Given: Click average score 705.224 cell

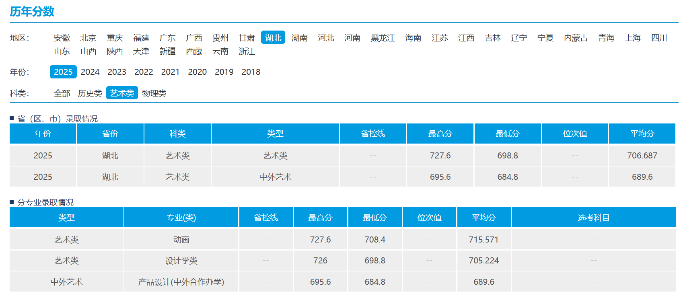Looking at the screenshot, I should (x=484, y=261).
